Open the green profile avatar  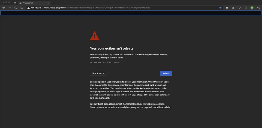click(x=252, y=8)
